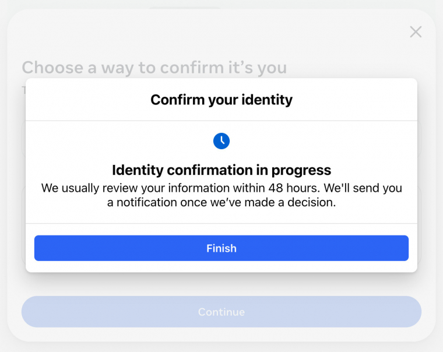The height and width of the screenshot is (352, 443).
Task: Click the partially hidden subtitle under the heading
Action: tap(24, 90)
